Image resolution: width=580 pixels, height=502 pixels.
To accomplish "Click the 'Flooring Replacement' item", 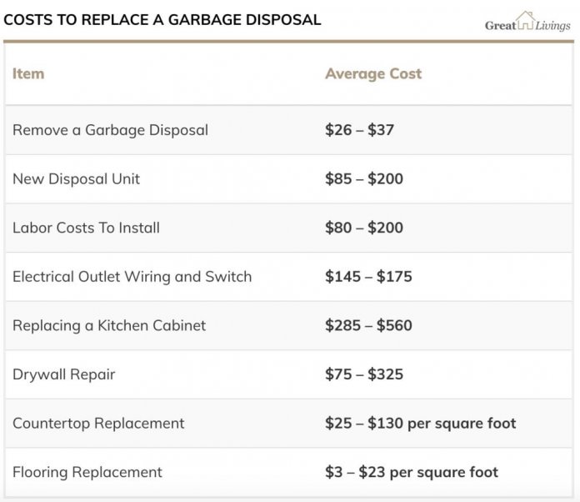I will (x=87, y=472).
